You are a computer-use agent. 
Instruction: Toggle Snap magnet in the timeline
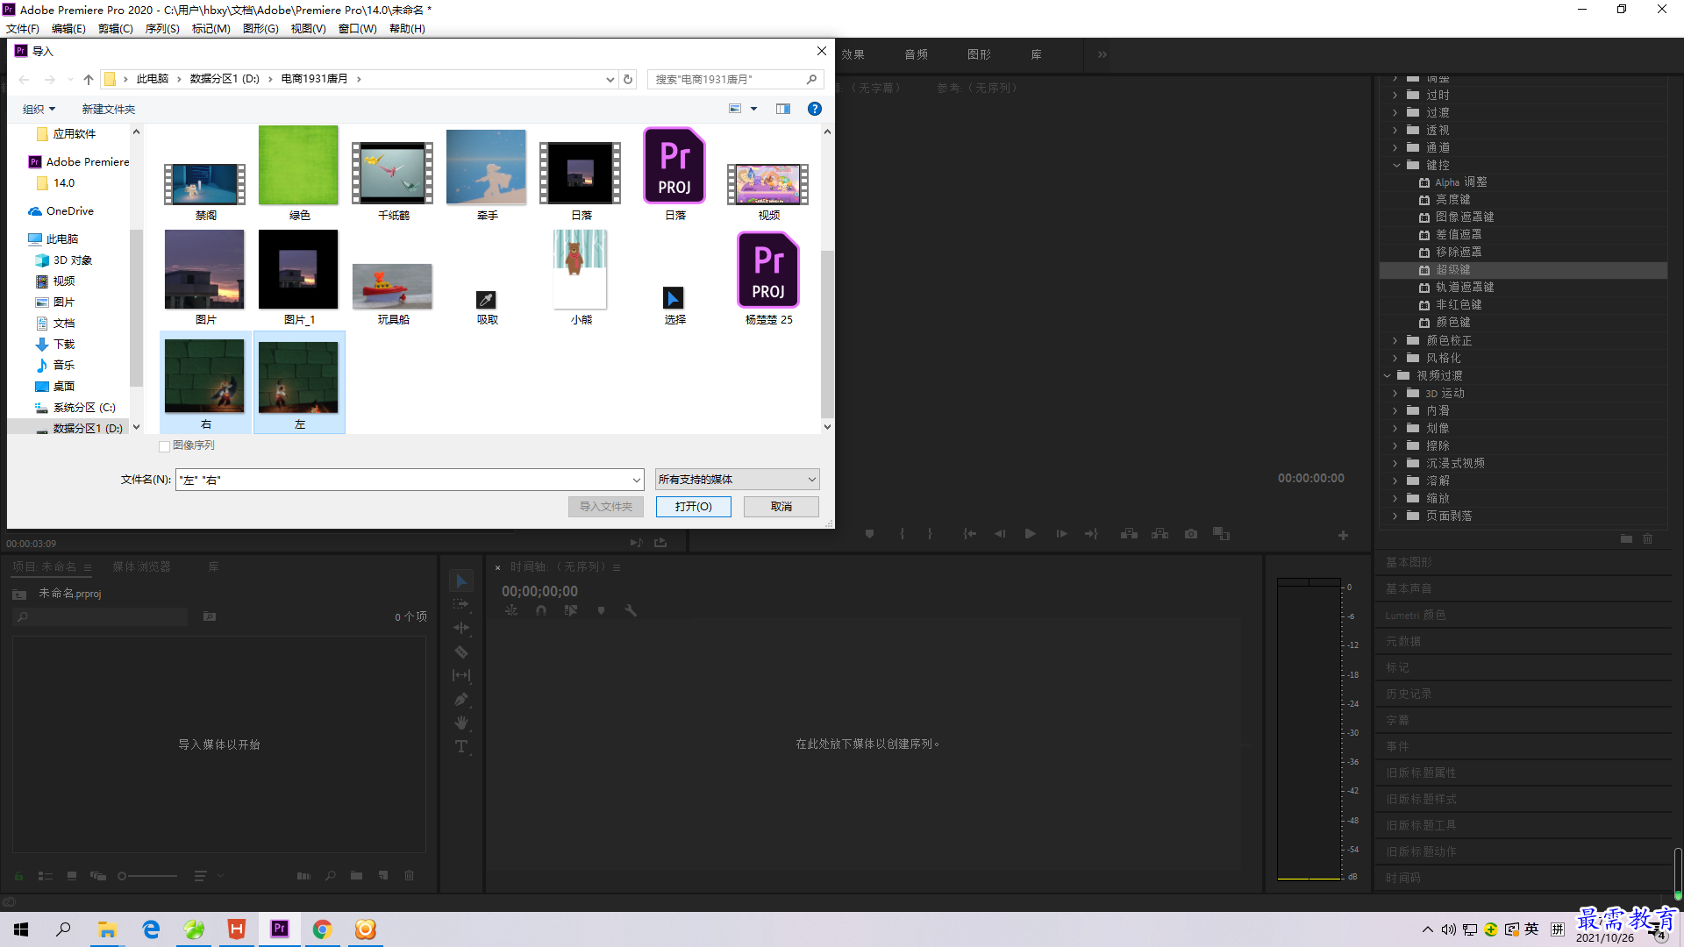pos(541,610)
